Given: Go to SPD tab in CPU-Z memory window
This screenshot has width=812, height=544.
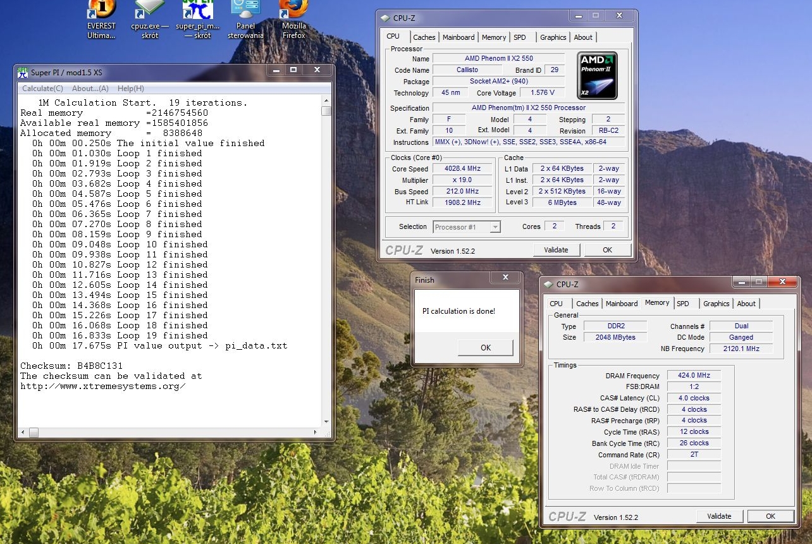Looking at the screenshot, I should [x=683, y=304].
